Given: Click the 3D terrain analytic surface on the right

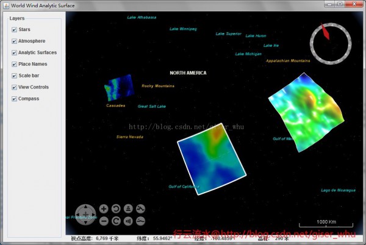Looking at the screenshot, I should tap(307, 112).
